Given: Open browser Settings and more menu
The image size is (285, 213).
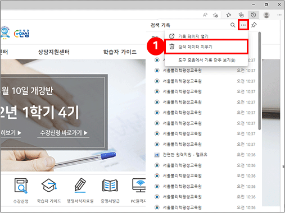Looking at the screenshot, I should (279, 15).
